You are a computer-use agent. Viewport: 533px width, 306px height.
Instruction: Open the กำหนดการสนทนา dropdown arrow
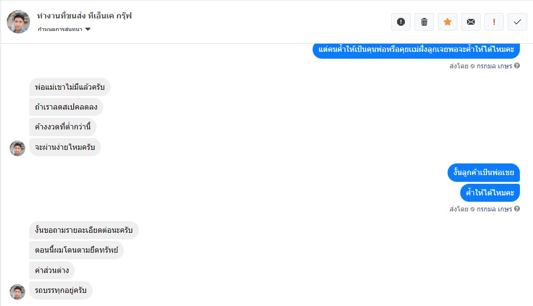coord(88,30)
